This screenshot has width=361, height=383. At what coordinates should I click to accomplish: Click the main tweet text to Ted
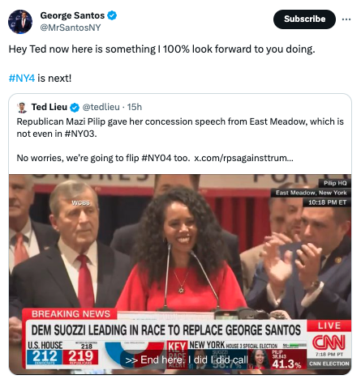(161, 49)
